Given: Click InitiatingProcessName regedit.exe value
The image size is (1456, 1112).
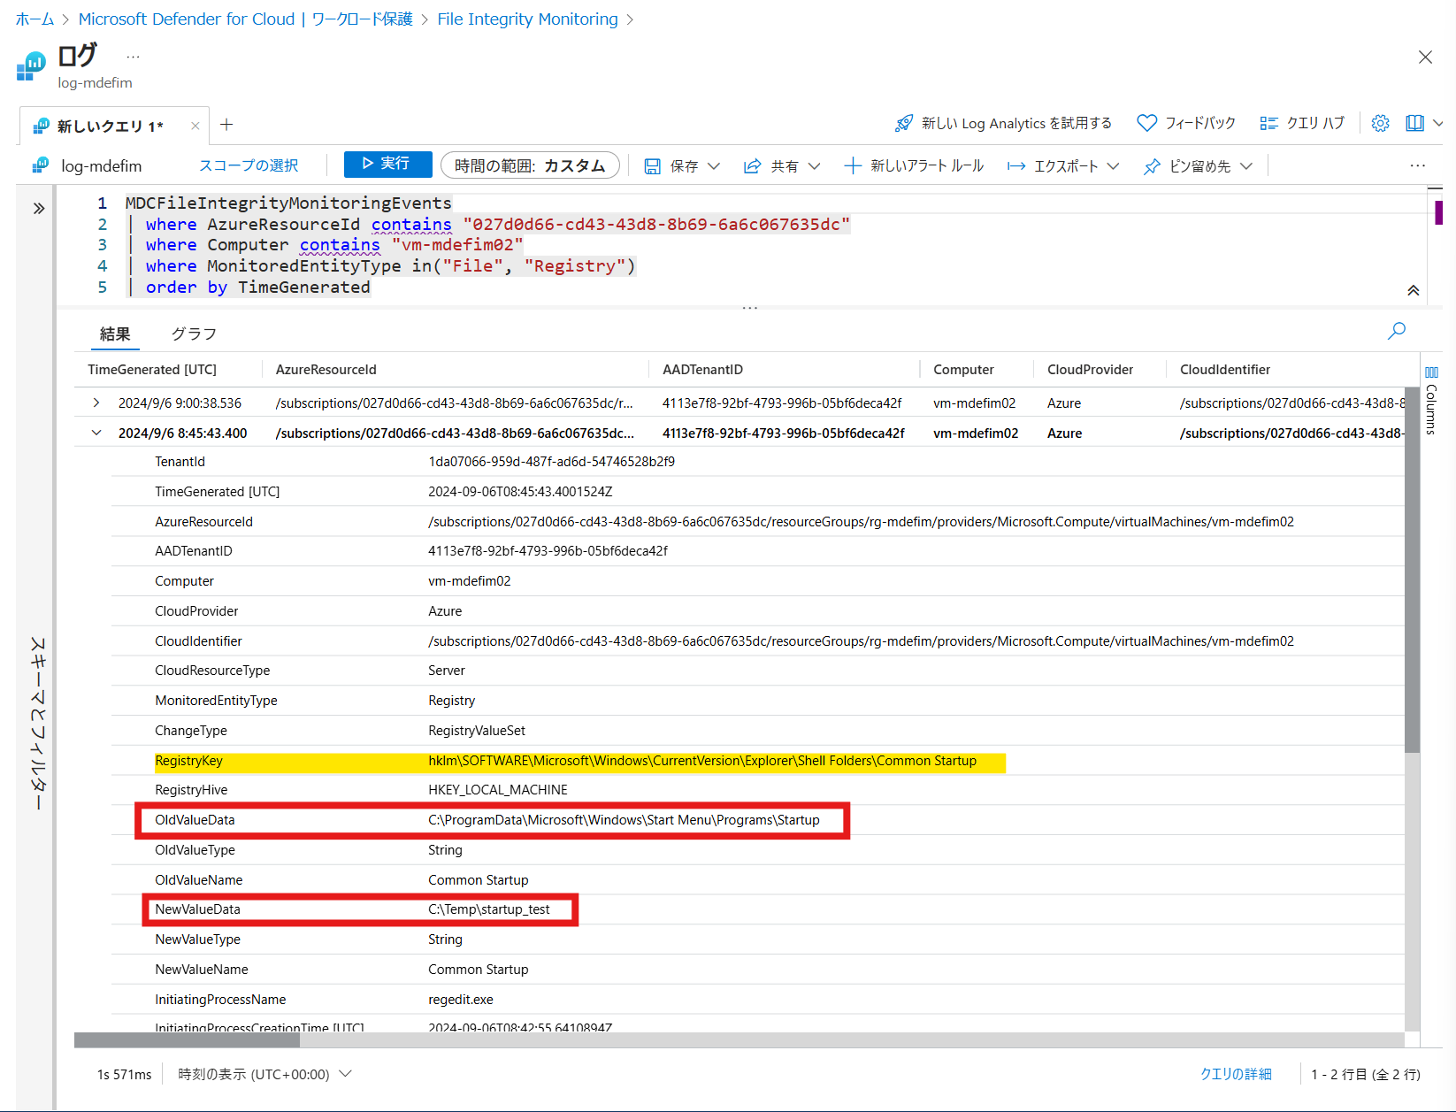Looking at the screenshot, I should tap(461, 1000).
